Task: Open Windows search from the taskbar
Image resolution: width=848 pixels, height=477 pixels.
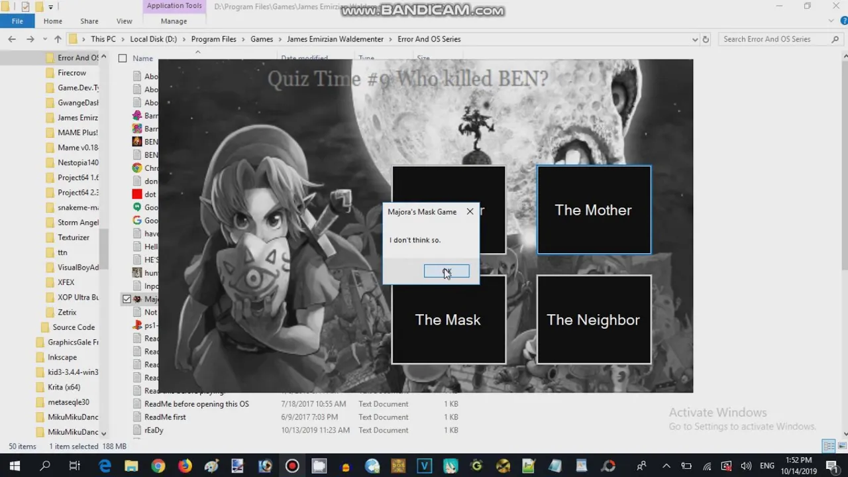Action: [x=45, y=466]
